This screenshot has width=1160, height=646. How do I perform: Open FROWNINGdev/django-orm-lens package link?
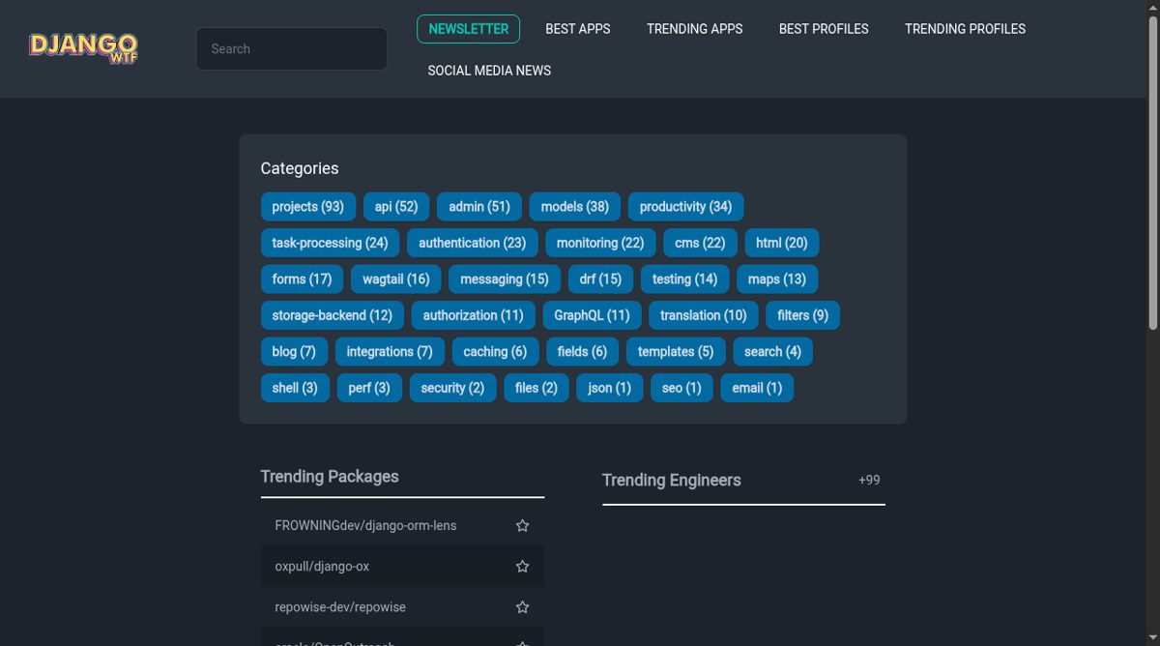[x=365, y=526]
